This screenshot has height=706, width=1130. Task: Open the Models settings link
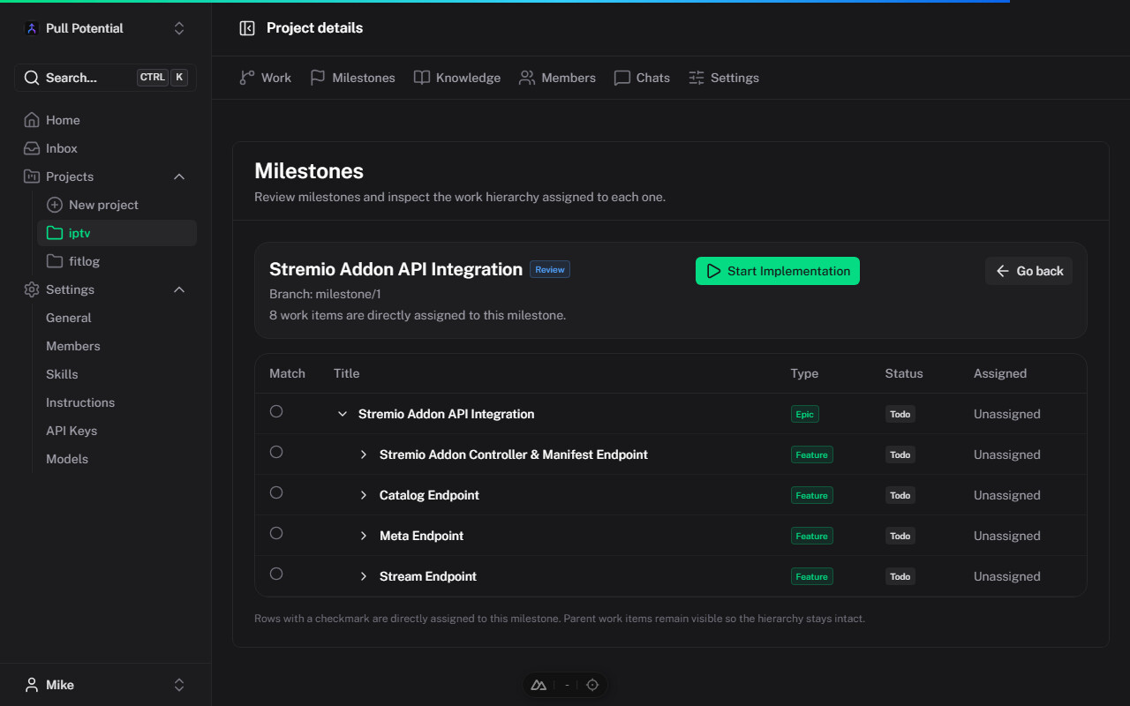tap(67, 459)
